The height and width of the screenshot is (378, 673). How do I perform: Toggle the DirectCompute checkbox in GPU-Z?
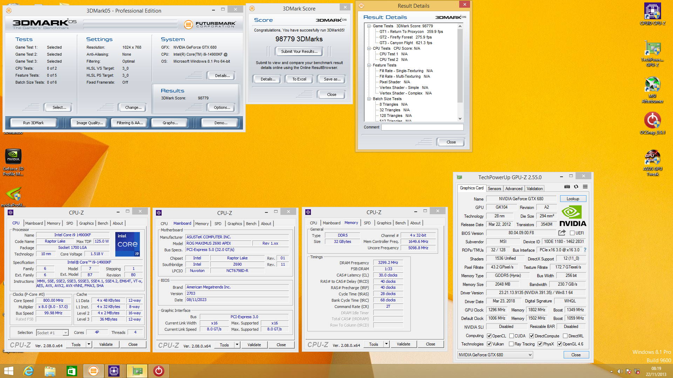pyautogui.click(x=532, y=336)
